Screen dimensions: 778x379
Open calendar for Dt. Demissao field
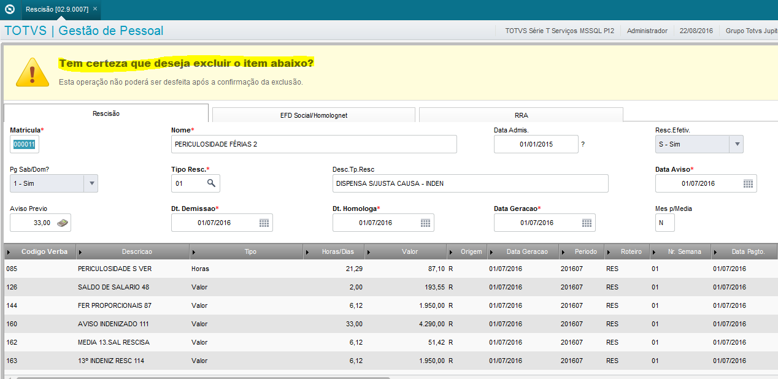click(264, 223)
